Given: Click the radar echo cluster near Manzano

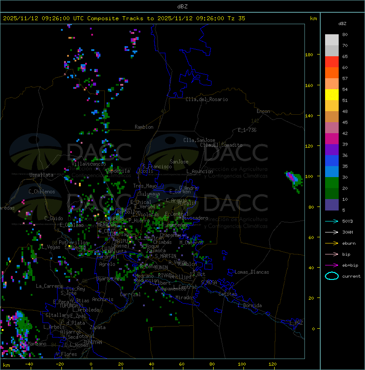Looking at the screenshot, I should point(18,335).
